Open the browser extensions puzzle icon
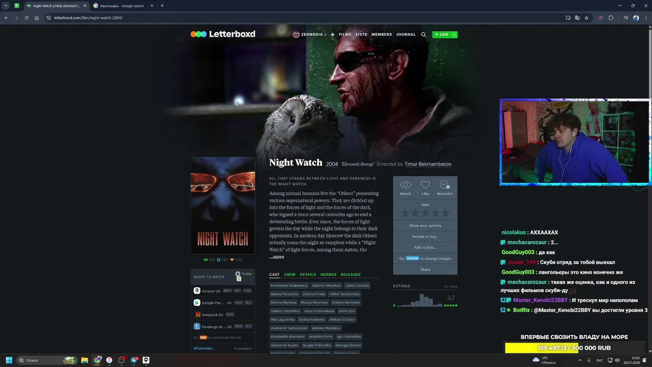Viewport: 652px width, 367px height. tap(611, 18)
